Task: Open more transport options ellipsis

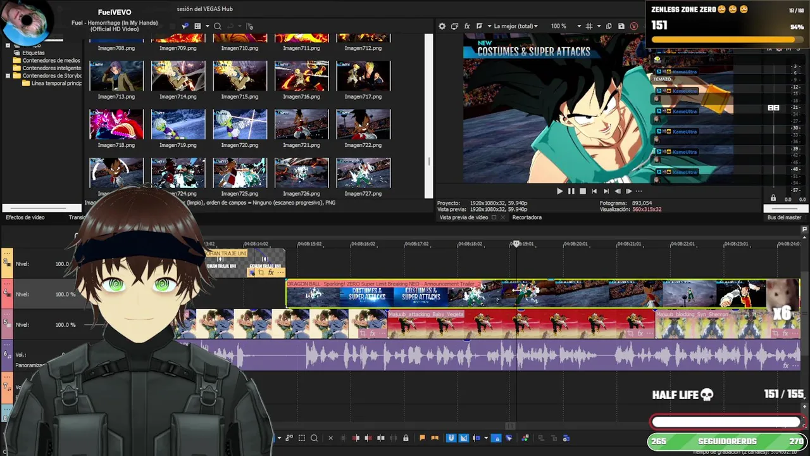Action: [x=639, y=191]
